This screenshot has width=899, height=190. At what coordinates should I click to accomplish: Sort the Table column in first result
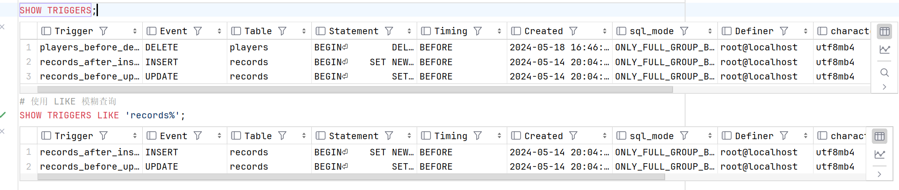click(304, 31)
